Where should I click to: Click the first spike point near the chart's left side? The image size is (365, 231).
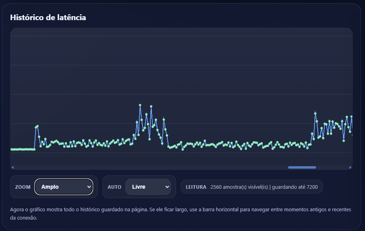(x=37, y=126)
